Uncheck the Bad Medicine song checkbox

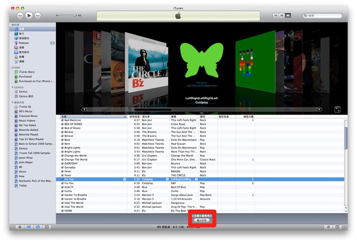pos(62,120)
